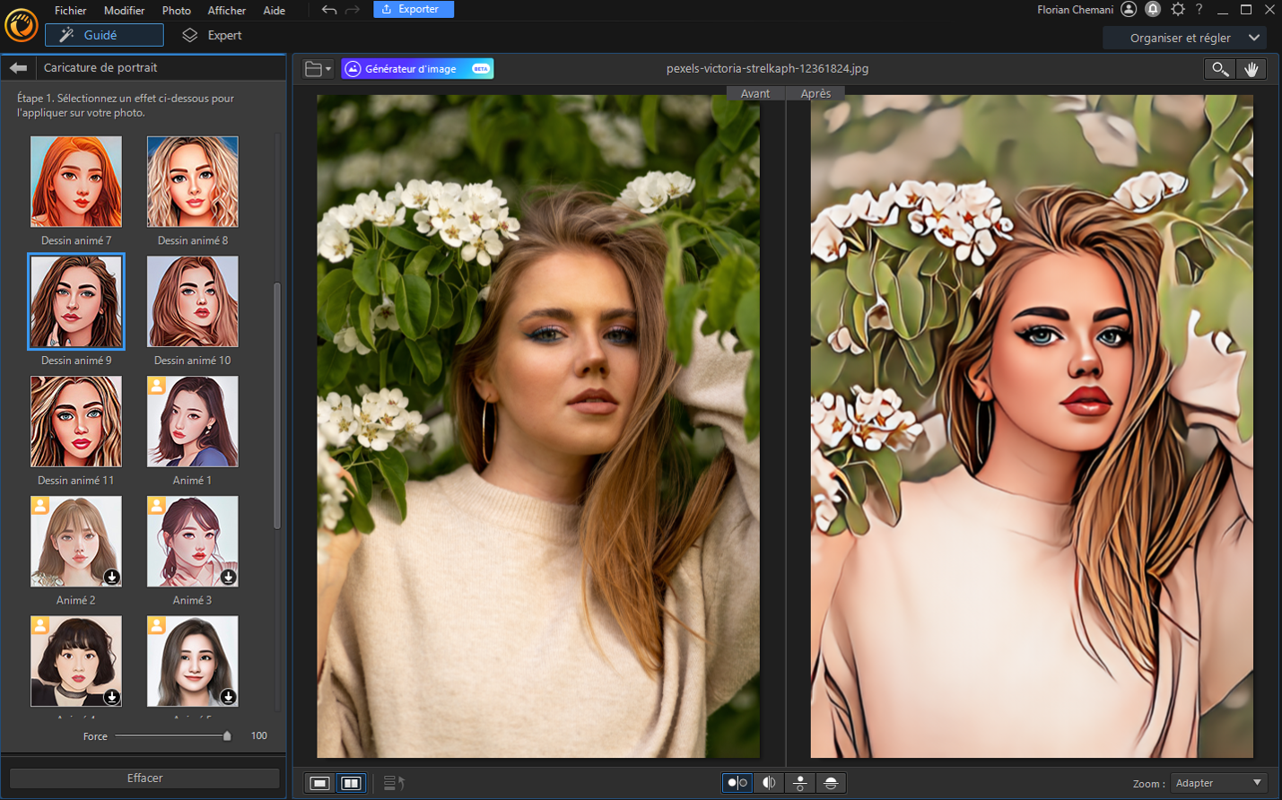Click the Effacer button
1282x800 pixels.
(144, 778)
